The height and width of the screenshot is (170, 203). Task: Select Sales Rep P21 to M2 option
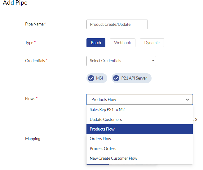139,110
